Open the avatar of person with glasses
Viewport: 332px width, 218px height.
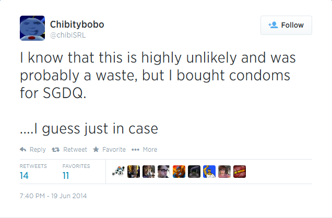point(164,172)
